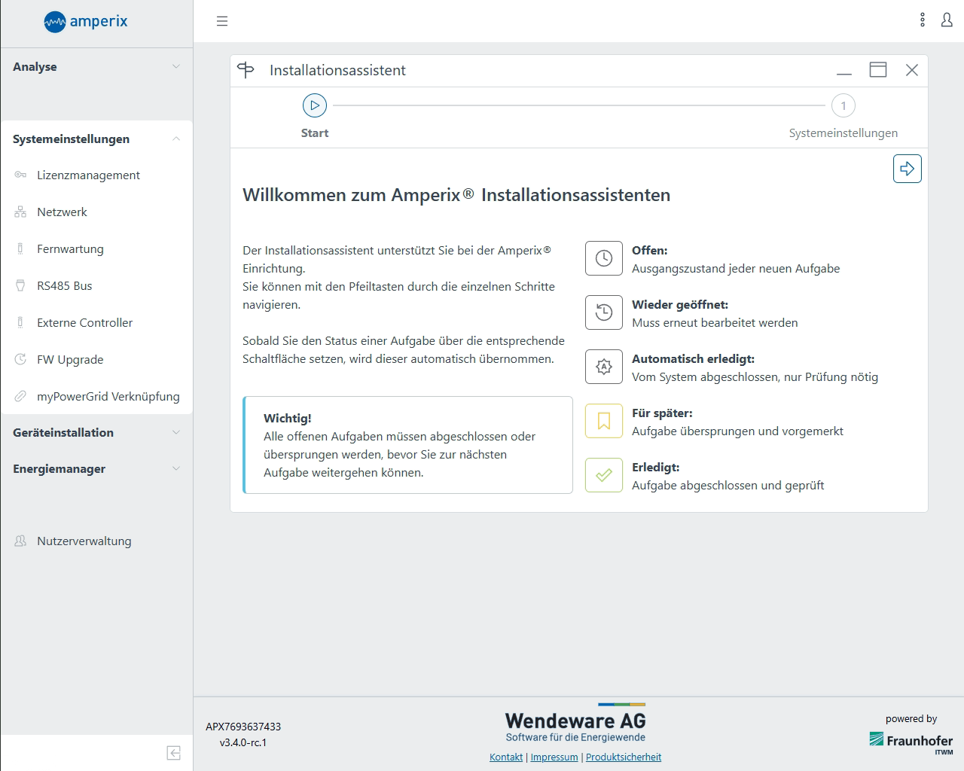Click the Nutzerverwaltung users icon
964x771 pixels.
click(20, 541)
